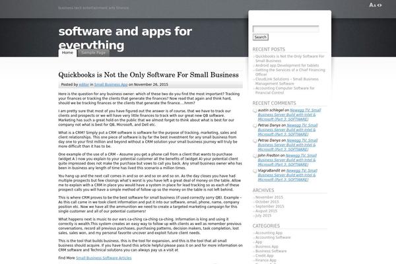Open the October 2015 archive
Image resolution: width=396 pixels, height=264 pixels.
pyautogui.click(x=267, y=202)
